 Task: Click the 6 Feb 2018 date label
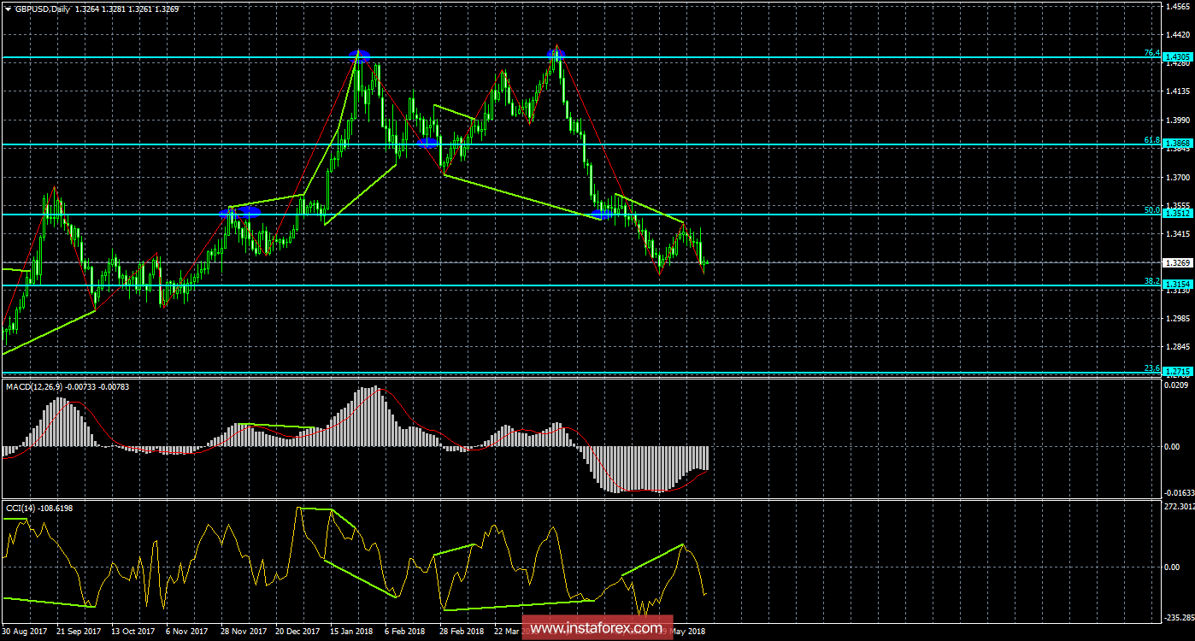tap(405, 632)
